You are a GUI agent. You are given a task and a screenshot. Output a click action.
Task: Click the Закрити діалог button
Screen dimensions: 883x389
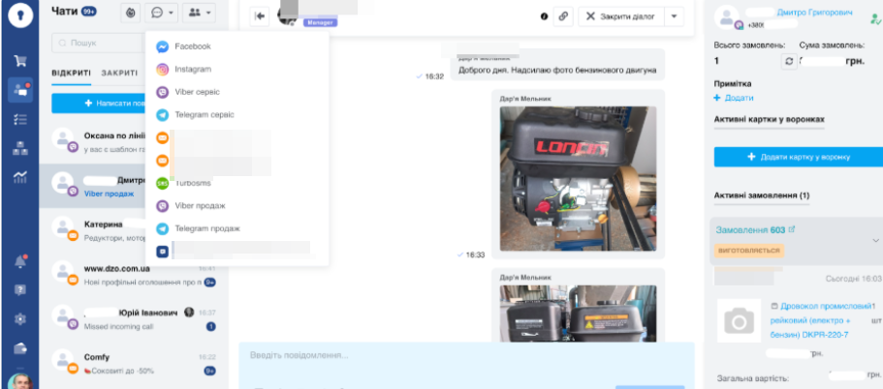(621, 16)
